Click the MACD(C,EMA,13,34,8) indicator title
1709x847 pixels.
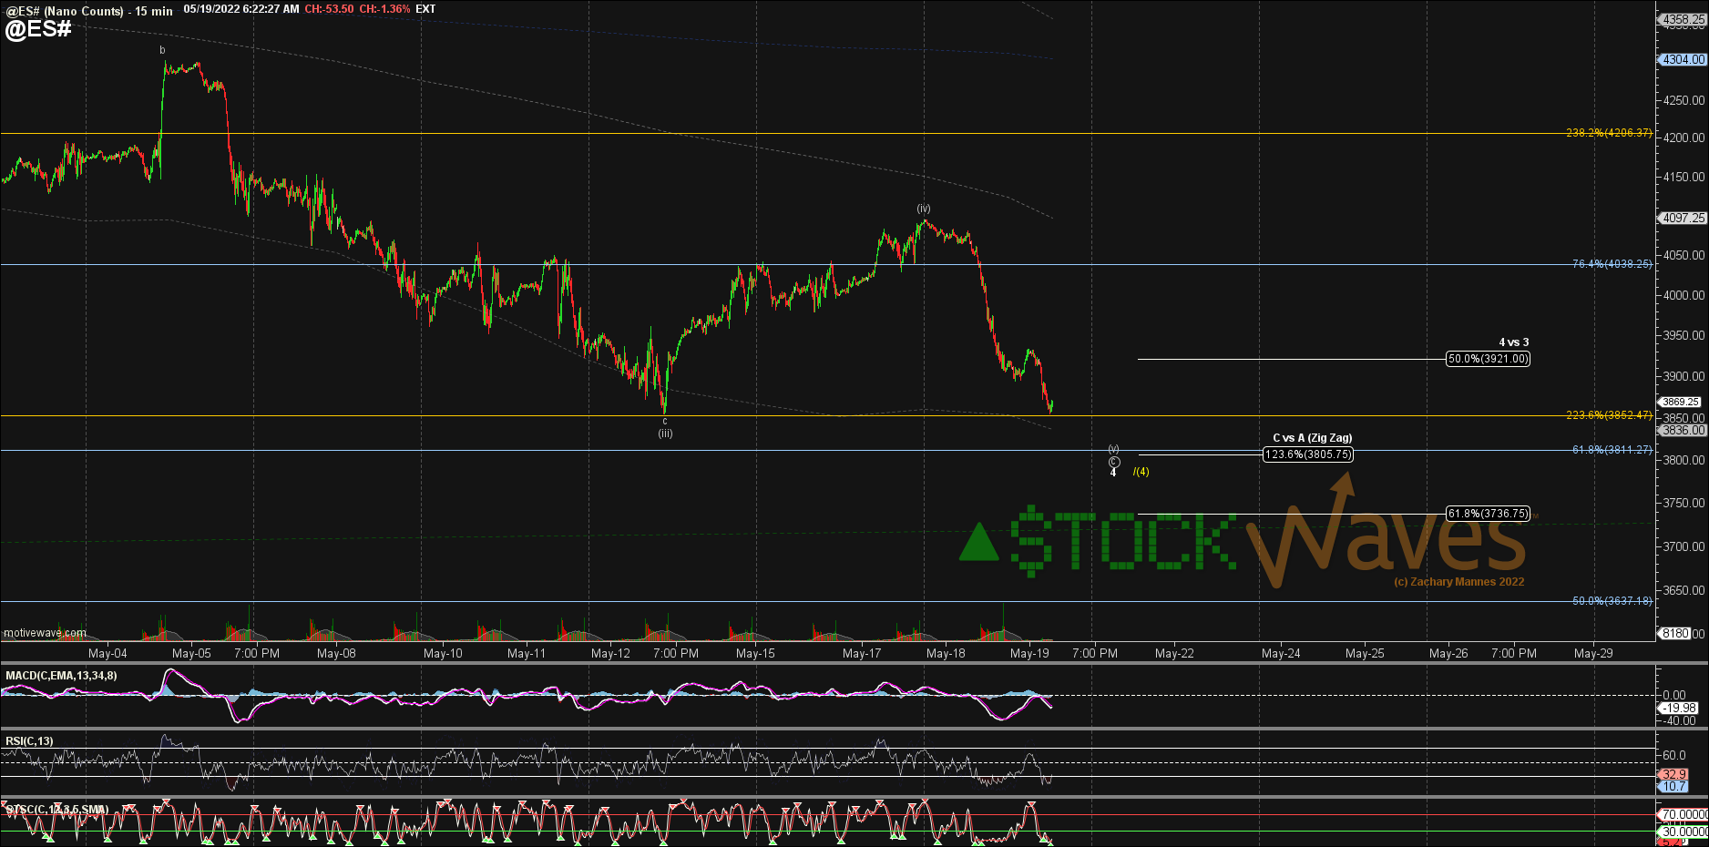point(61,676)
